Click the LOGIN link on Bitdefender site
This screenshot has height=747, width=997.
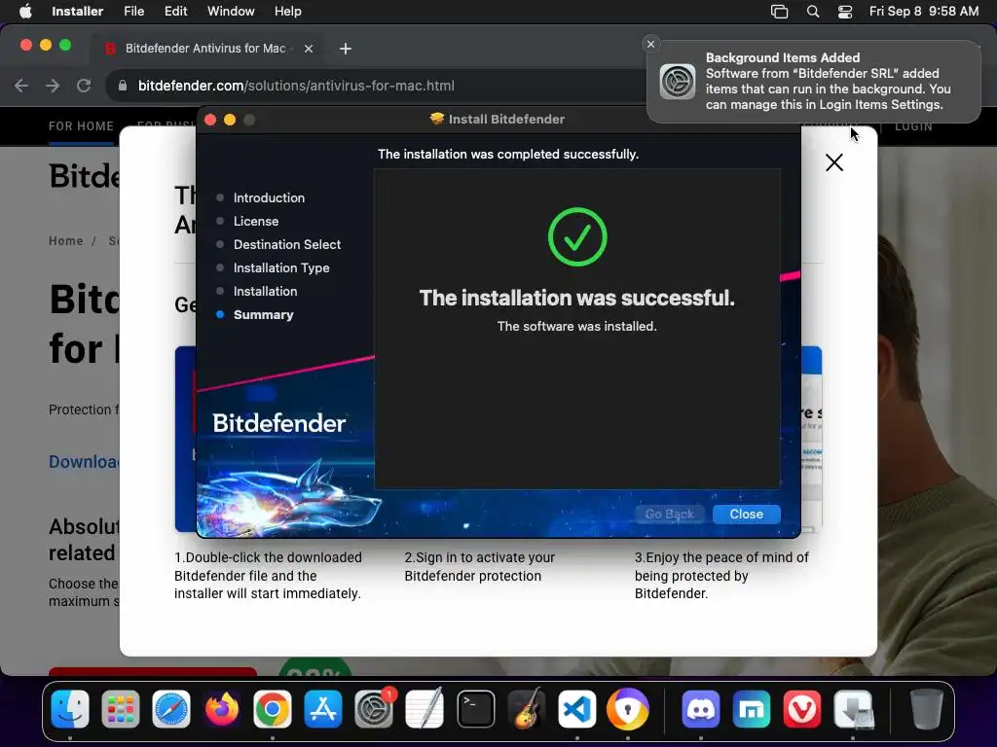pyautogui.click(x=913, y=126)
